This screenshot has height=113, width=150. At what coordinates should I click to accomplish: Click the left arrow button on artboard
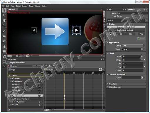tap(34, 30)
